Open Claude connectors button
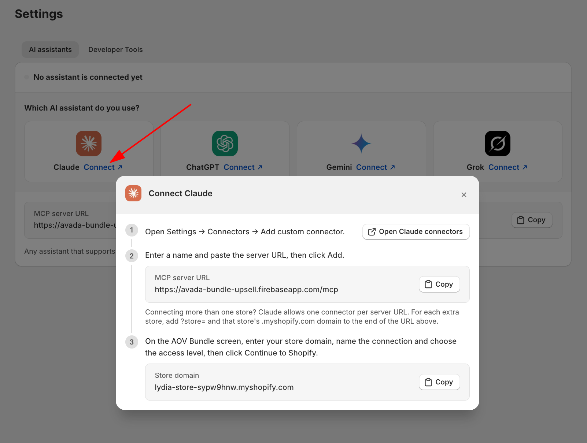The height and width of the screenshot is (443, 587). [416, 232]
